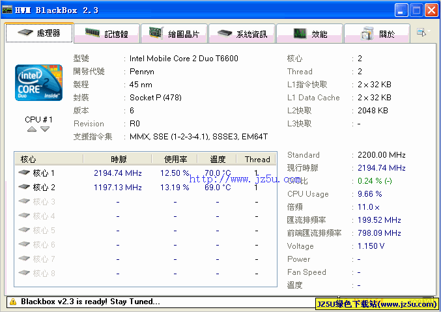Click the greyed chip icon for 核心 8
The width and height of the screenshot is (441, 312).
pos(24,273)
